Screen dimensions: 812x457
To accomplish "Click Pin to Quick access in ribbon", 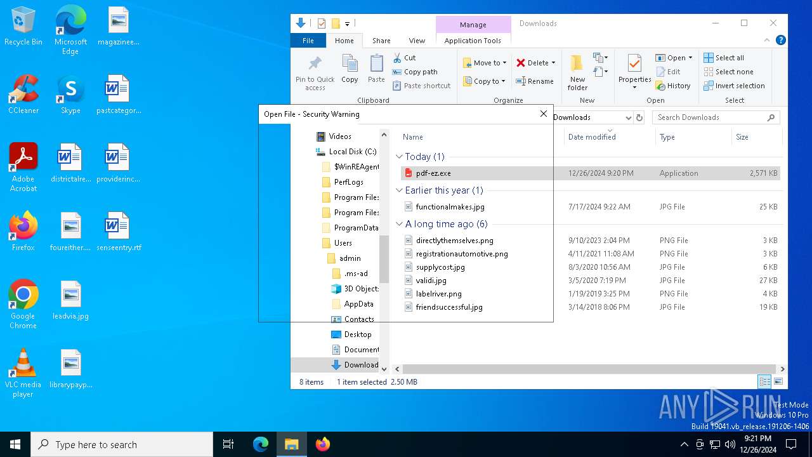I will [x=315, y=73].
